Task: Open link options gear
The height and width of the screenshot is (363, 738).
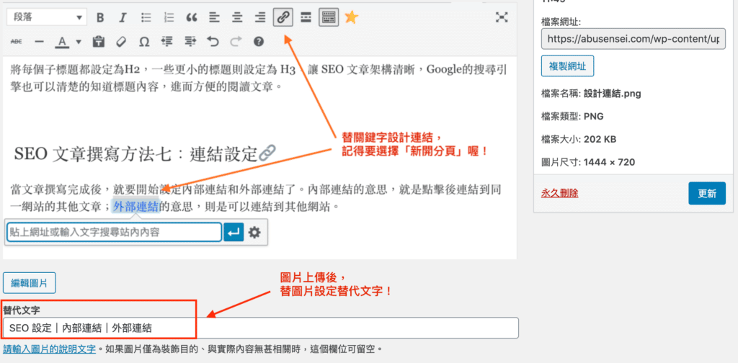Action: [254, 232]
